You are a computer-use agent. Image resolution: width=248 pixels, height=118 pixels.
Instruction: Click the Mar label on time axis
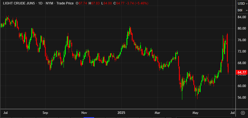pos(158,113)
